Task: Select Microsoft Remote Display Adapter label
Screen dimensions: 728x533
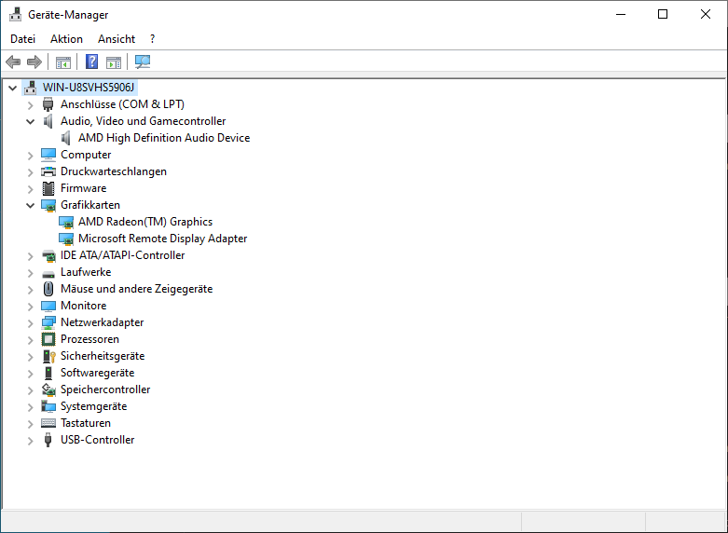Action: (x=162, y=239)
